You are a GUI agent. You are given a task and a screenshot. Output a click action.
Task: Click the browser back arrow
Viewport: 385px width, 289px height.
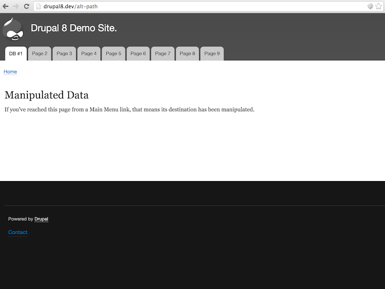tap(5, 6)
